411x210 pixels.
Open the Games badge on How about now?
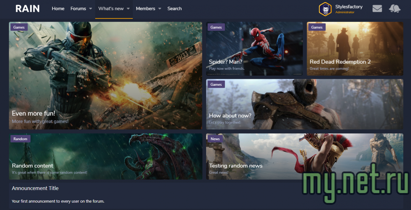click(x=216, y=84)
